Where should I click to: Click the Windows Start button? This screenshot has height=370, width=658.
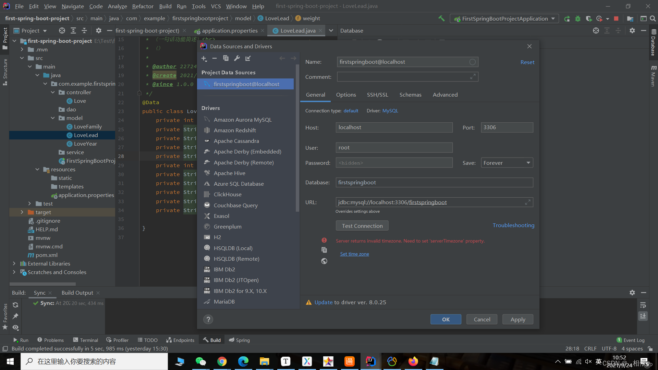[10, 361]
